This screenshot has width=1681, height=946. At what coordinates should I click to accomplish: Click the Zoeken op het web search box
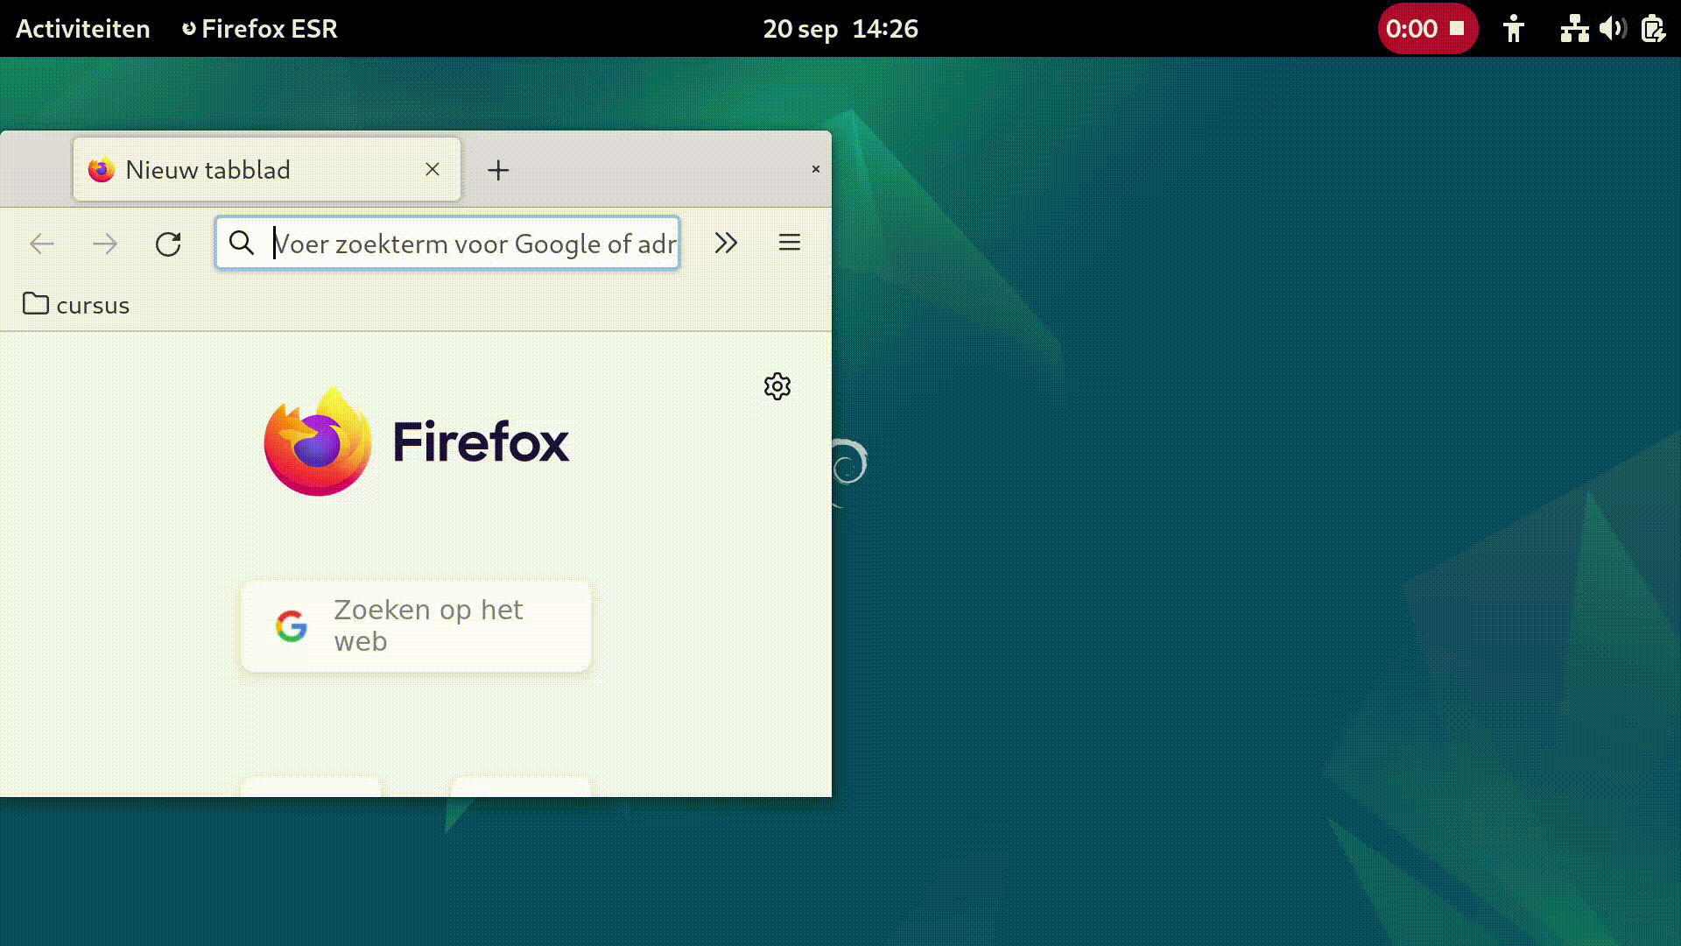tap(416, 626)
